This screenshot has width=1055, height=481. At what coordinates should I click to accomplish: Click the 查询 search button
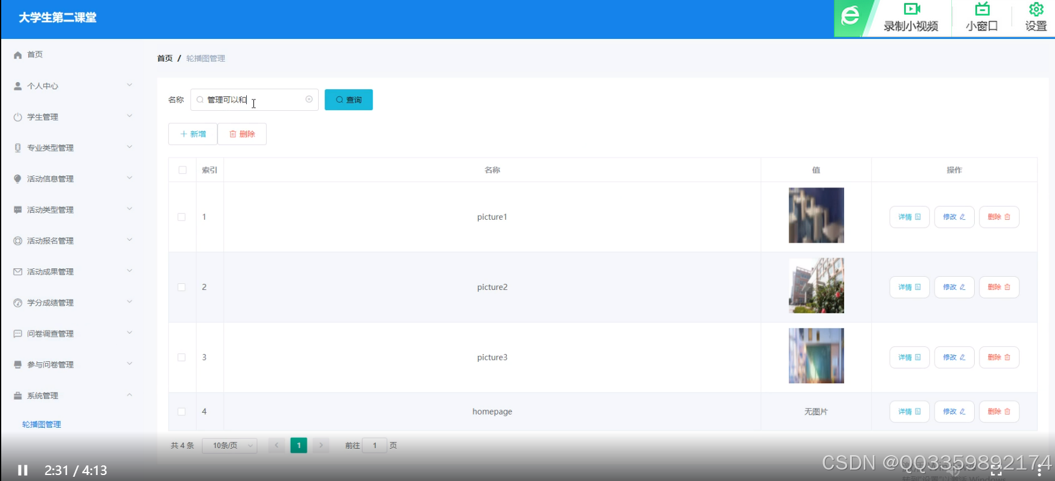pos(349,100)
